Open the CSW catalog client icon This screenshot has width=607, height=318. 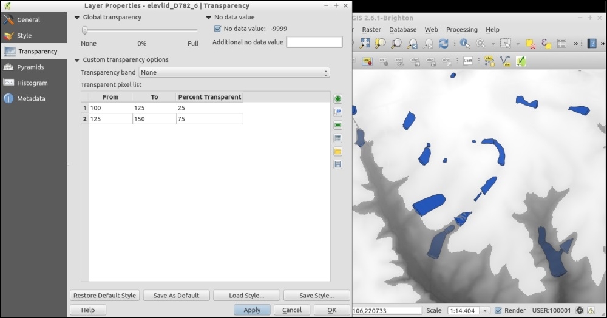467,61
